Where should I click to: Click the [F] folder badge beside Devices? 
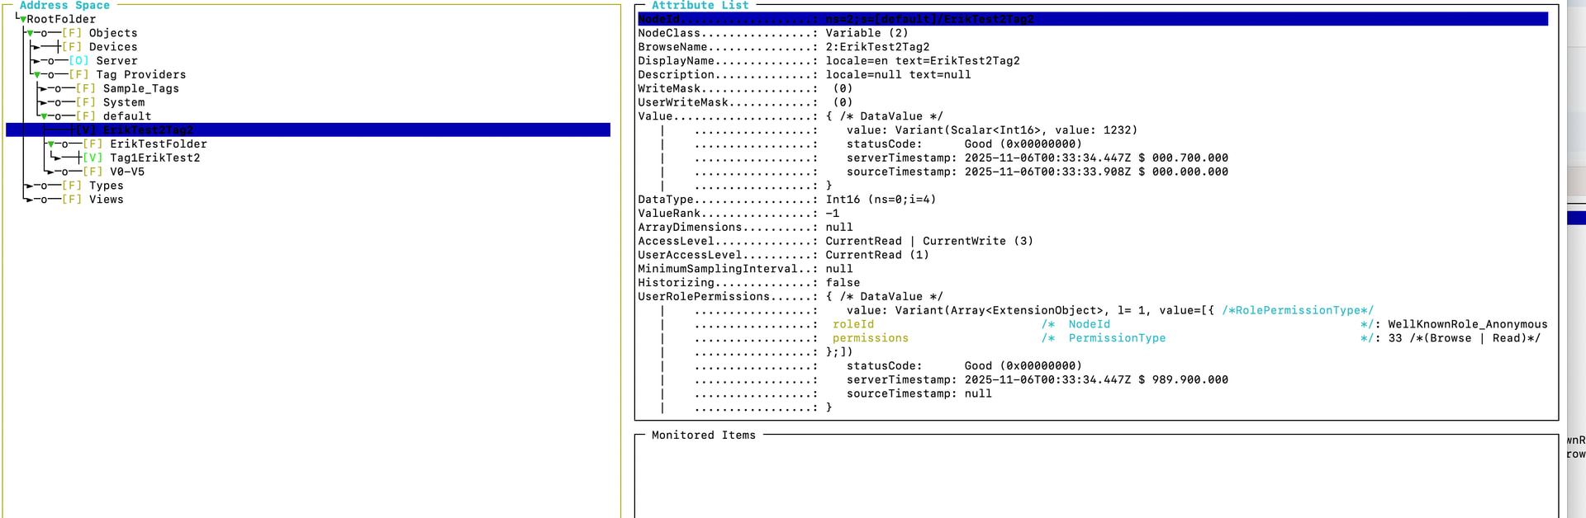[x=72, y=47]
